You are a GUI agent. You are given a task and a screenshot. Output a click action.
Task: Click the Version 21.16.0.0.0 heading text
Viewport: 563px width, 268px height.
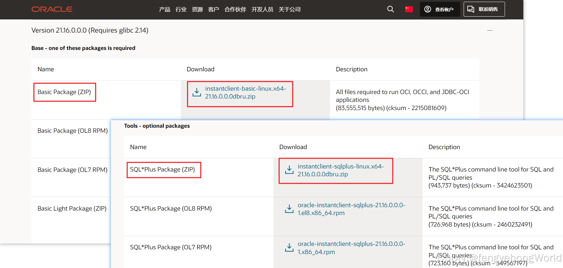90,30
